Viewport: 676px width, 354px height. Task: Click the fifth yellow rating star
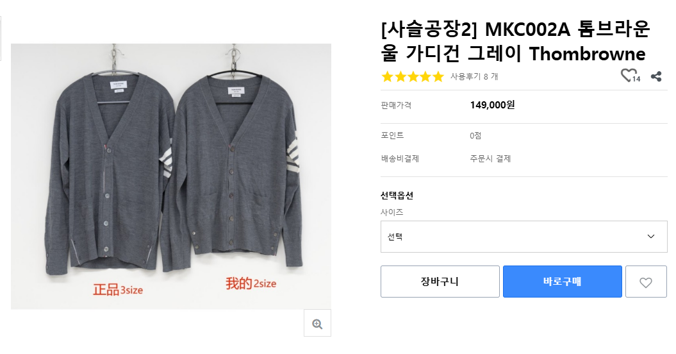[x=438, y=77]
